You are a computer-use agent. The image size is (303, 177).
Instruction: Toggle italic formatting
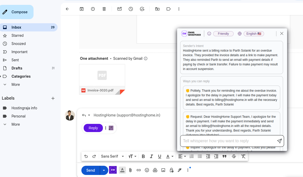point(151,156)
